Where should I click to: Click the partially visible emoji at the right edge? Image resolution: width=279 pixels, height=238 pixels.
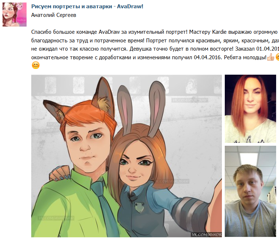click(x=277, y=57)
